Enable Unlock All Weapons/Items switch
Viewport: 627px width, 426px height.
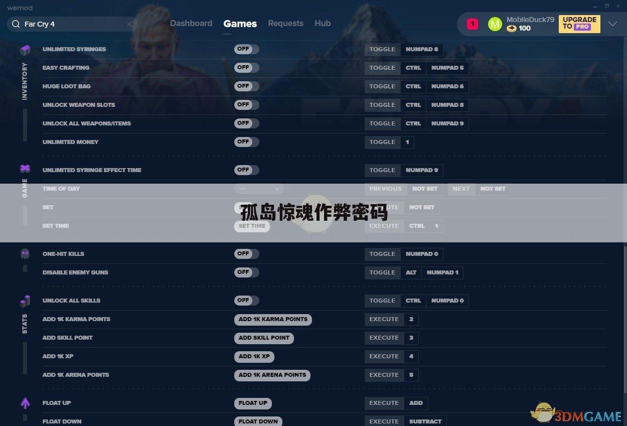click(246, 123)
